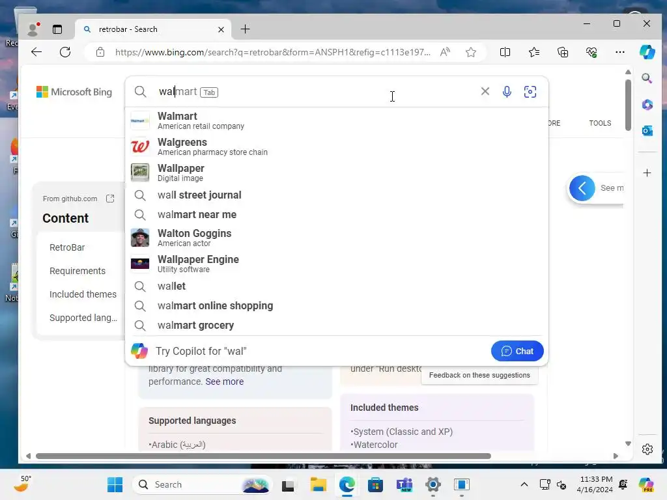This screenshot has width=667, height=500.
Task: Open Edge Settings and more menu
Action: tap(620, 52)
